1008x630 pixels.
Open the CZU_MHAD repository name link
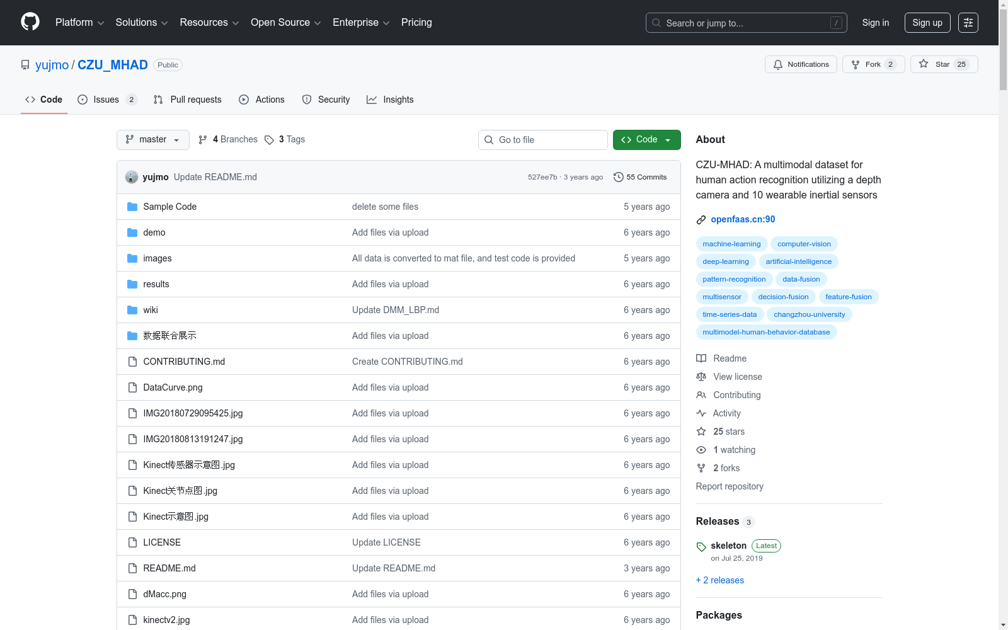click(113, 65)
